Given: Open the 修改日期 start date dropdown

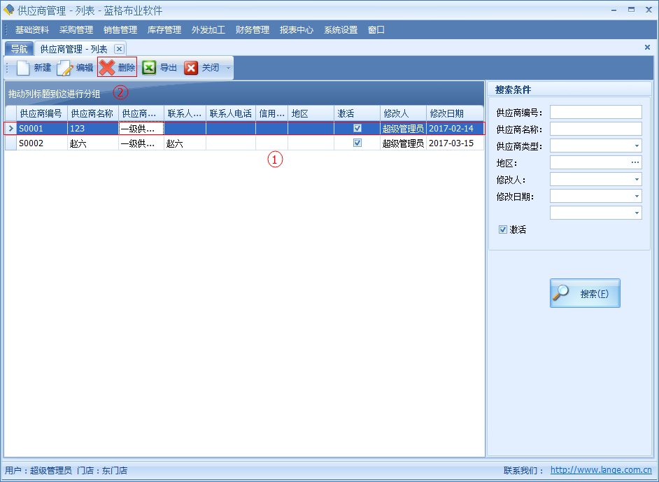Looking at the screenshot, I should 637,197.
